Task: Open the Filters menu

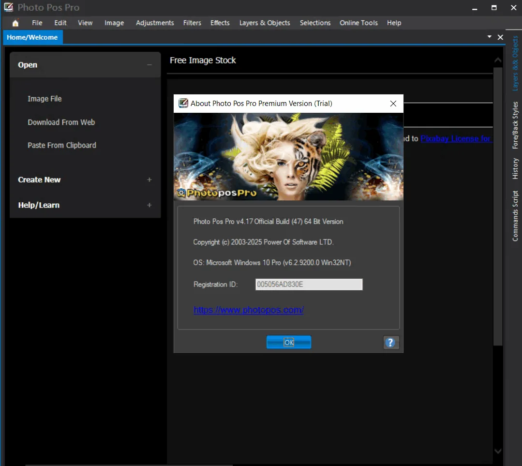Action: click(x=192, y=23)
